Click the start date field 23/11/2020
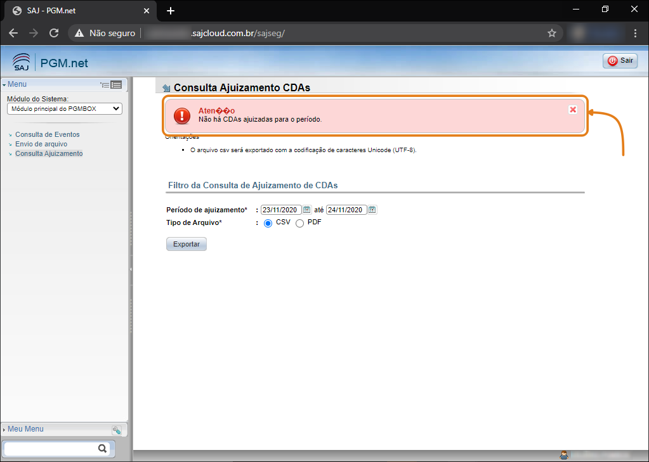Screen dimensions: 649x462 (x=280, y=210)
